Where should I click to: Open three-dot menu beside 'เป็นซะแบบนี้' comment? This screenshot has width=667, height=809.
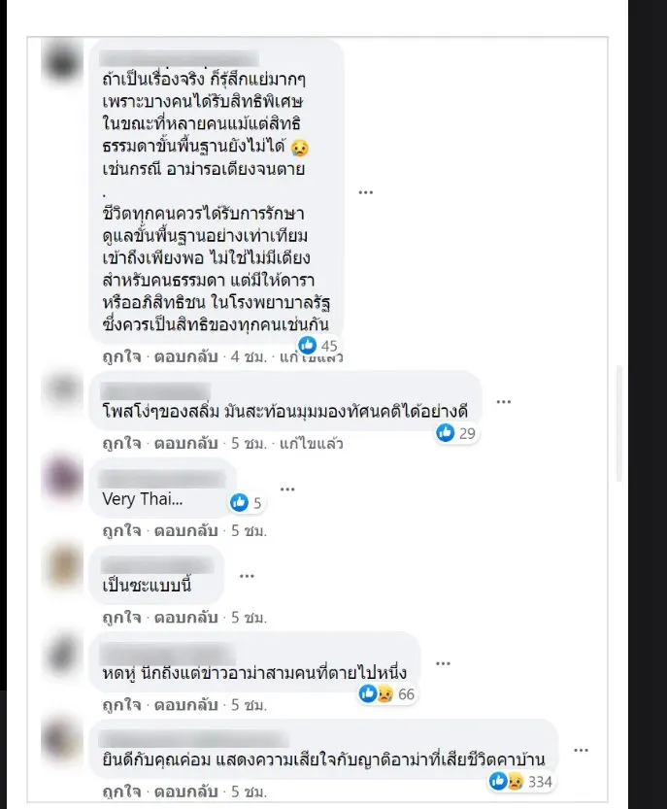pyautogui.click(x=247, y=576)
